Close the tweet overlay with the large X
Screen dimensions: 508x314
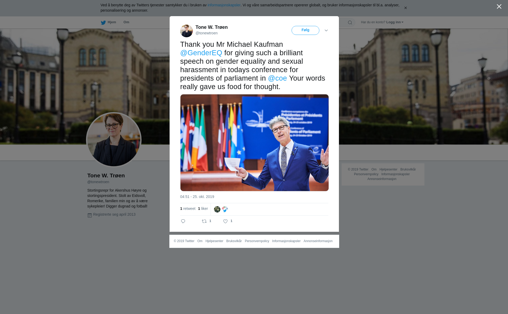pos(499,7)
